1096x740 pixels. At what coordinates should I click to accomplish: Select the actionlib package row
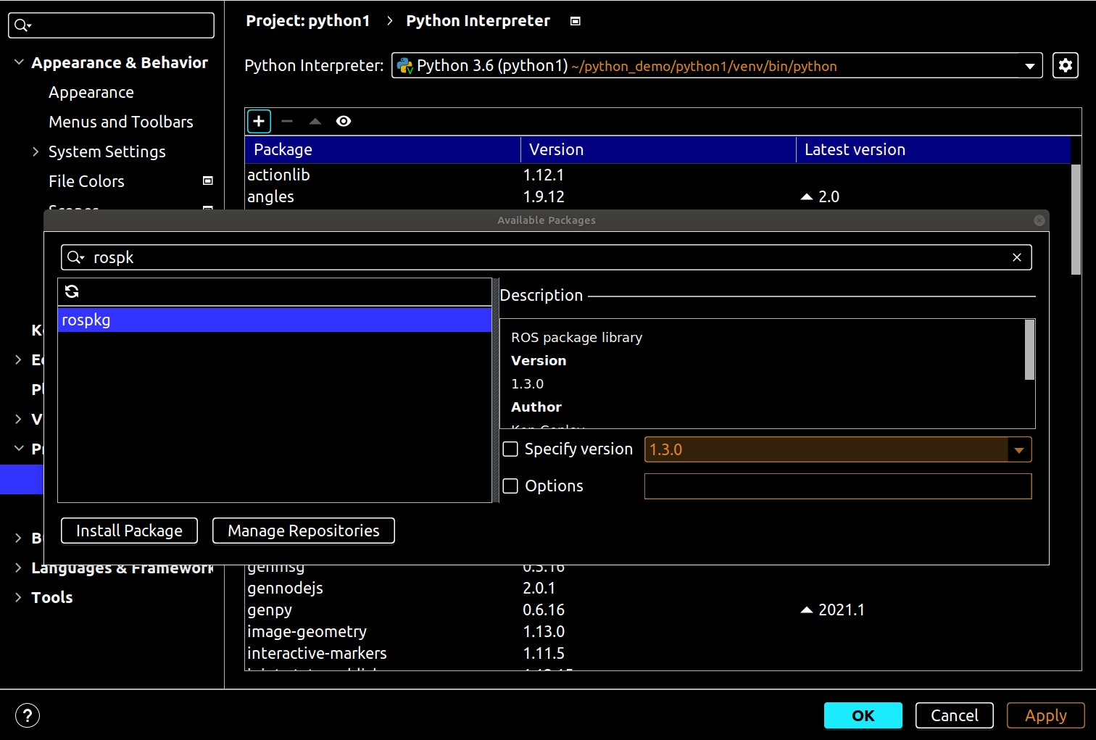(657, 175)
